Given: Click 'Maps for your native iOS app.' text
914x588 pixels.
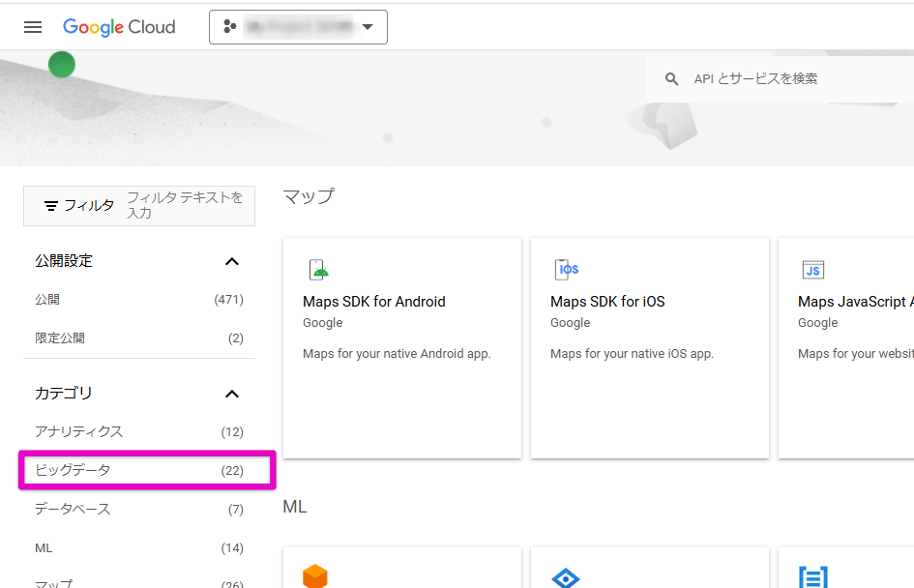Looking at the screenshot, I should tap(632, 354).
